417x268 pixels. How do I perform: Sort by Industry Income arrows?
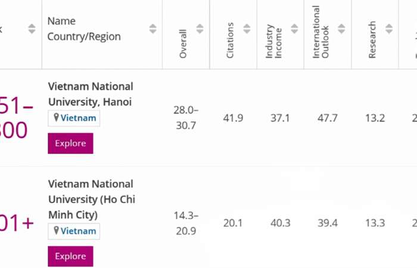coord(294,29)
